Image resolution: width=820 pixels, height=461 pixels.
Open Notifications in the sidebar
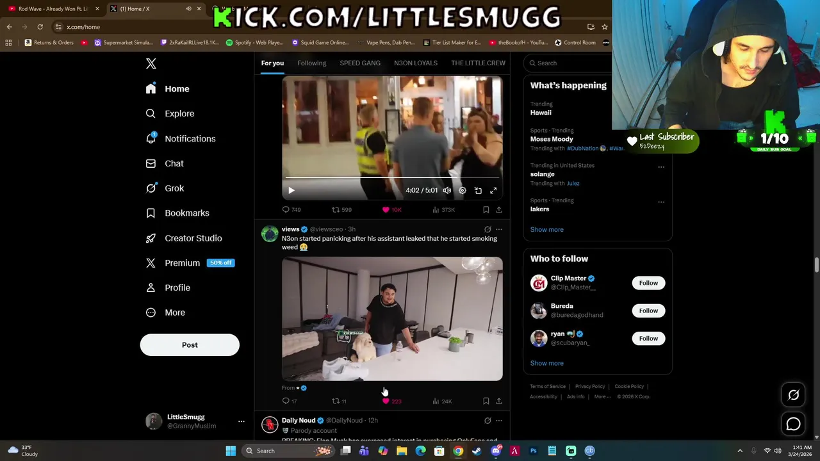click(180, 138)
